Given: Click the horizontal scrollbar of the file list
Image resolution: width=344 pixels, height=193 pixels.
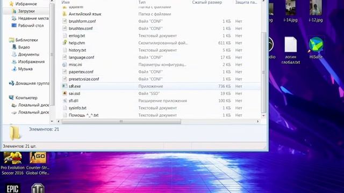Looking at the screenshot, I should [121, 122].
